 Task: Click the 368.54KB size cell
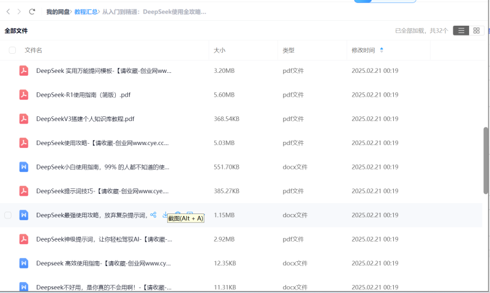[227, 119]
